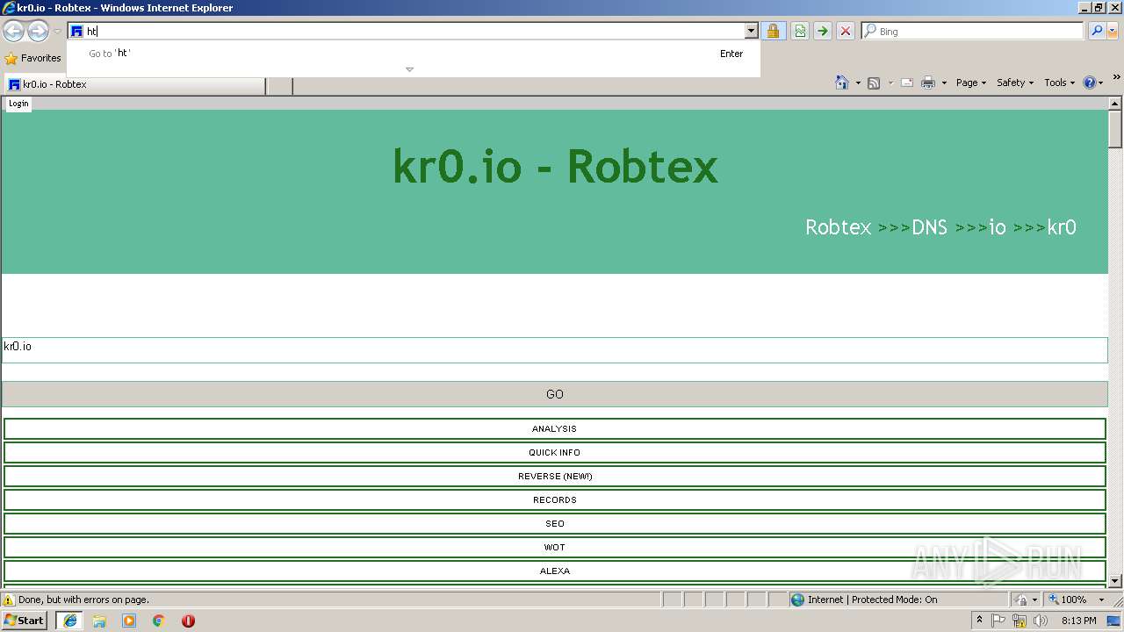Click the DNS breadcrumb link
The width and height of the screenshot is (1124, 632).
coord(930,227)
